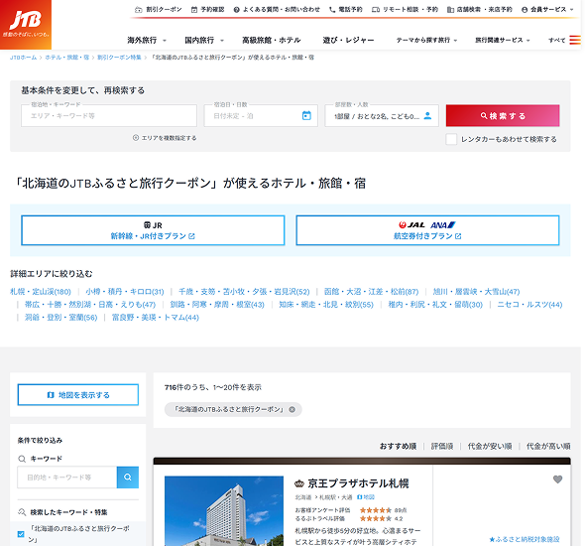This screenshot has width=585, height=546.
Task: Filter by 小樽・積丹・キロロ(31) area
Action: point(125,292)
